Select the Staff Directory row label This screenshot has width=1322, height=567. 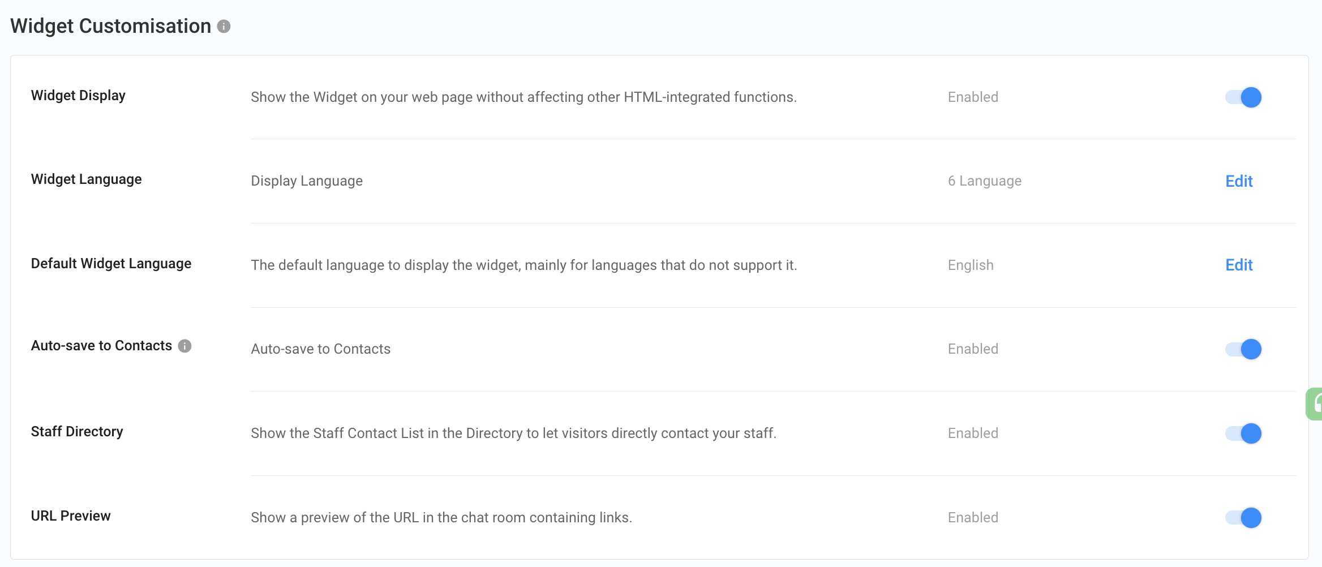click(77, 432)
